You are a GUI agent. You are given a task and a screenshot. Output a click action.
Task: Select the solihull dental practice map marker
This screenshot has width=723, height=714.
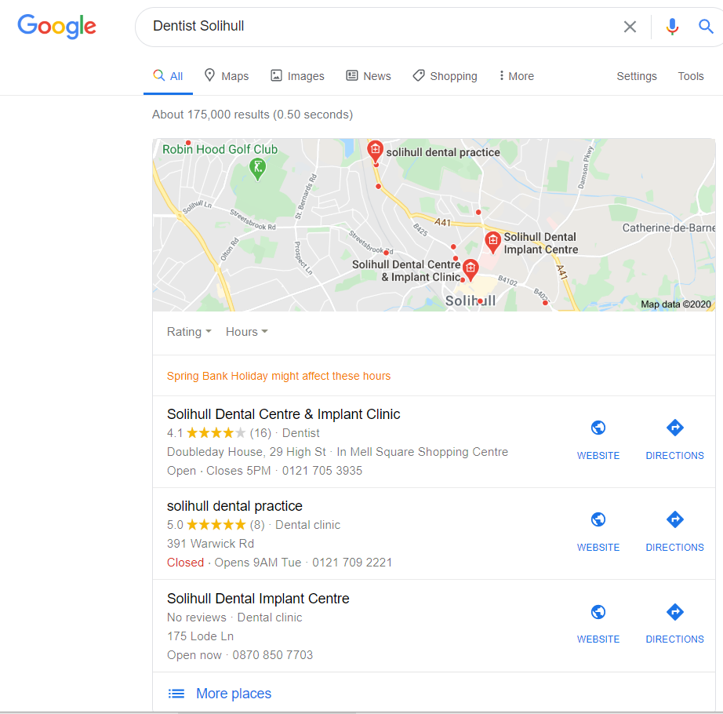click(375, 151)
